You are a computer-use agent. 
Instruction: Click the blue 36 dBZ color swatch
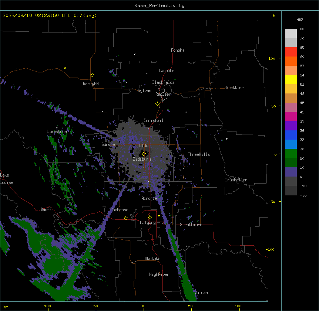pos(291,135)
